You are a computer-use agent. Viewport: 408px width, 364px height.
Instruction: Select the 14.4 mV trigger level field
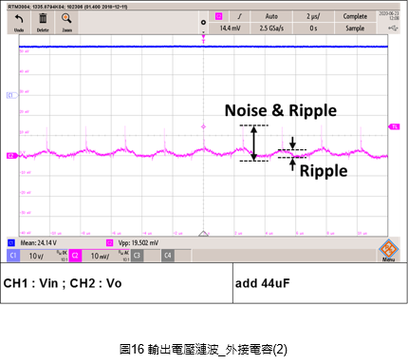(x=230, y=29)
